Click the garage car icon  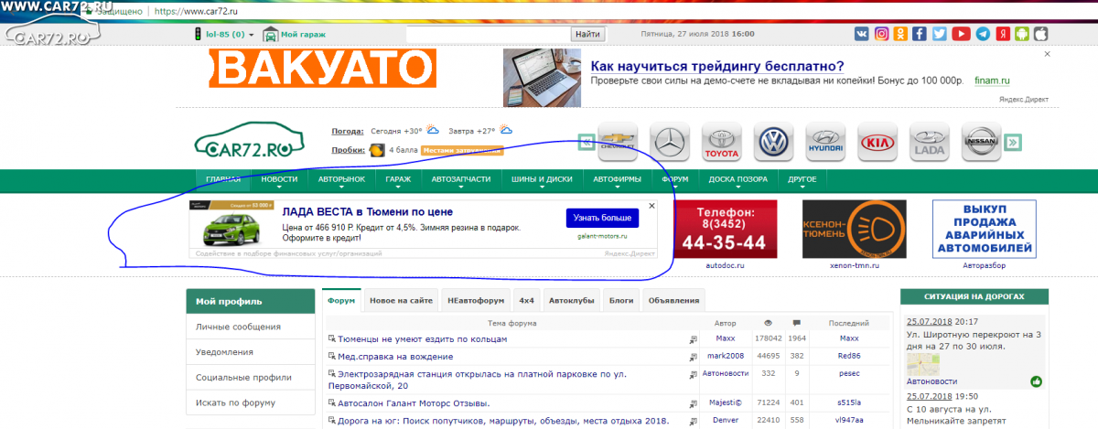[271, 34]
